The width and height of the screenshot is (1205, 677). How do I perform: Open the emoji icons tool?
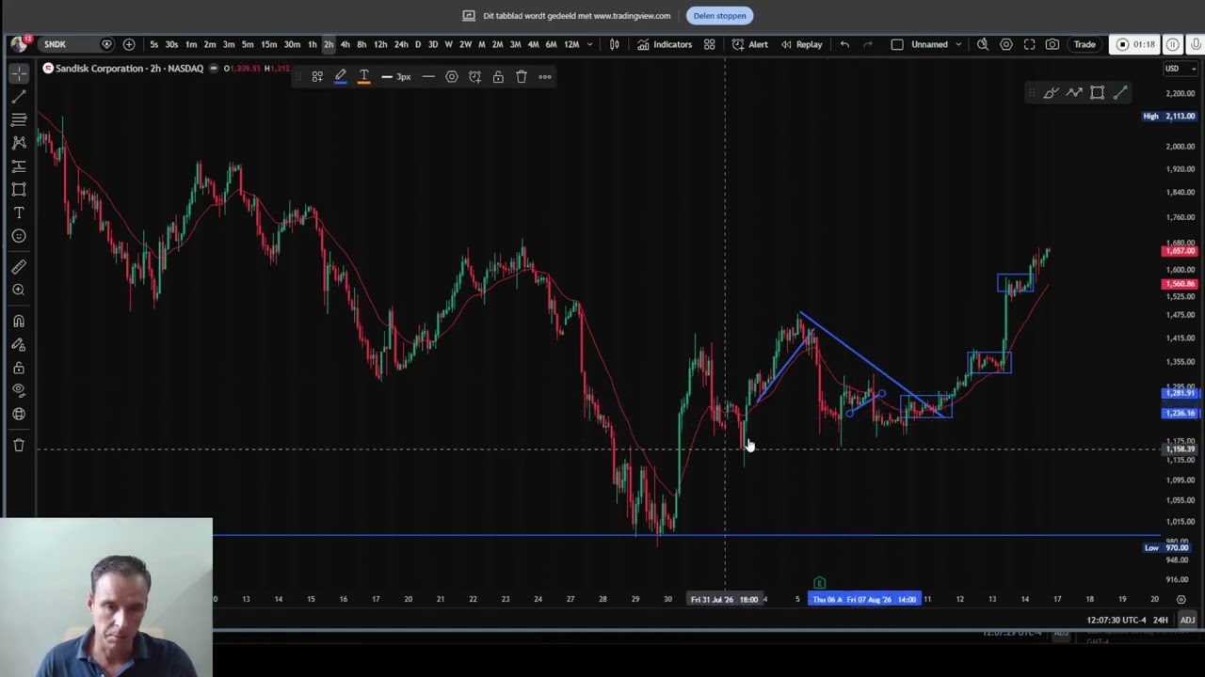tap(19, 236)
